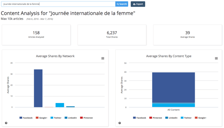This screenshot has height=128, width=224.
Task: Click the Content Analysis page heading
Action: click(x=68, y=13)
